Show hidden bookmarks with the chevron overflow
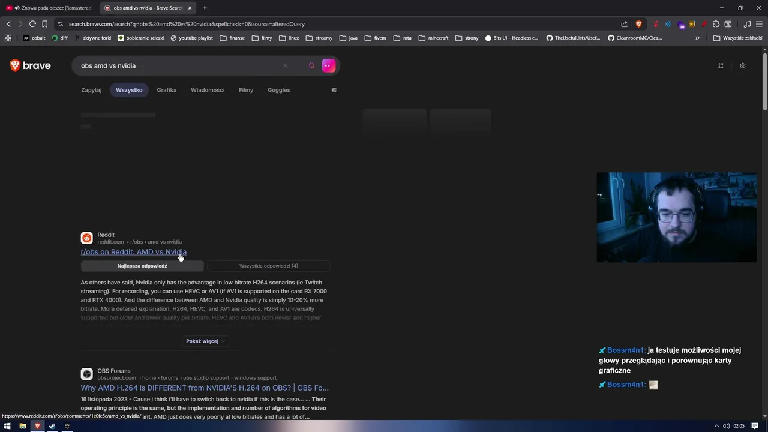This screenshot has height=432, width=768. coord(697,38)
